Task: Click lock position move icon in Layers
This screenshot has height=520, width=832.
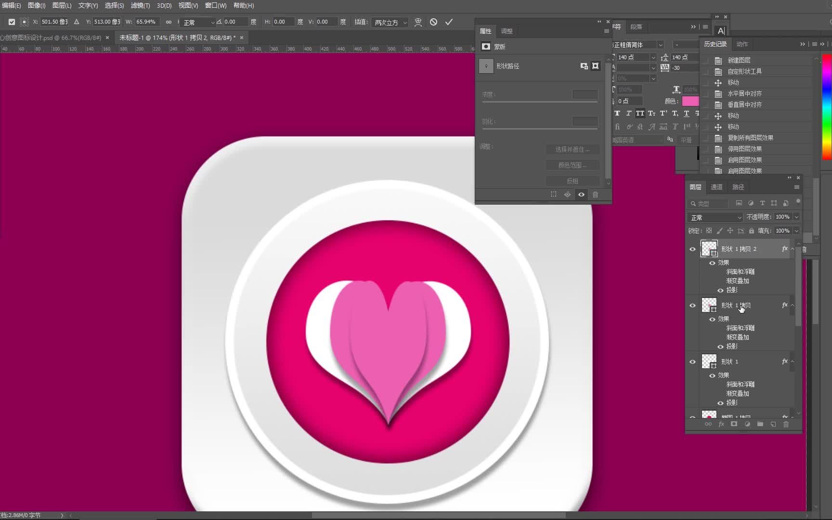Action: pyautogui.click(x=730, y=231)
